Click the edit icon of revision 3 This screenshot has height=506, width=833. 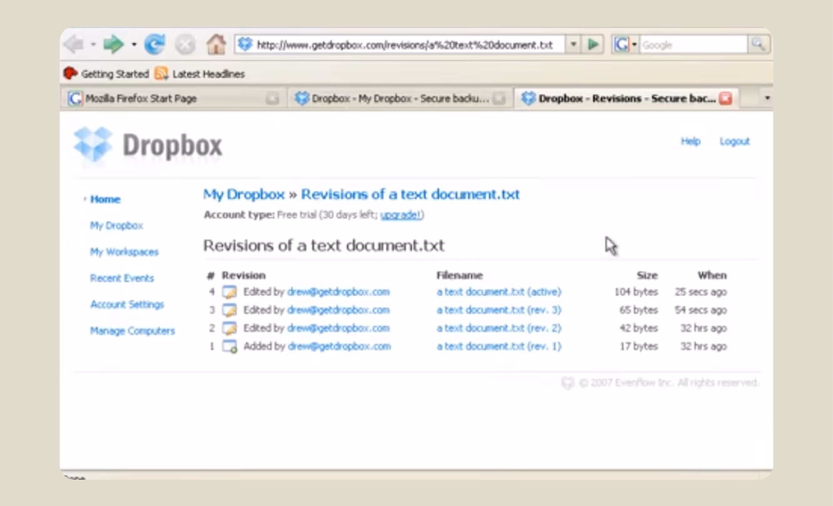coord(229,310)
